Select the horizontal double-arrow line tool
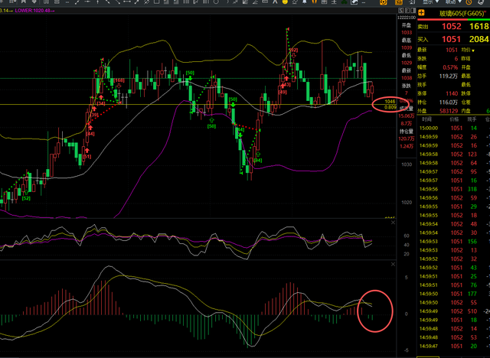The height and width of the screenshot is (358, 490). click(127, 2)
